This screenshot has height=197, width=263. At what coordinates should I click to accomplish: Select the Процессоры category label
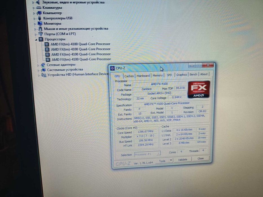pyautogui.click(x=55, y=39)
